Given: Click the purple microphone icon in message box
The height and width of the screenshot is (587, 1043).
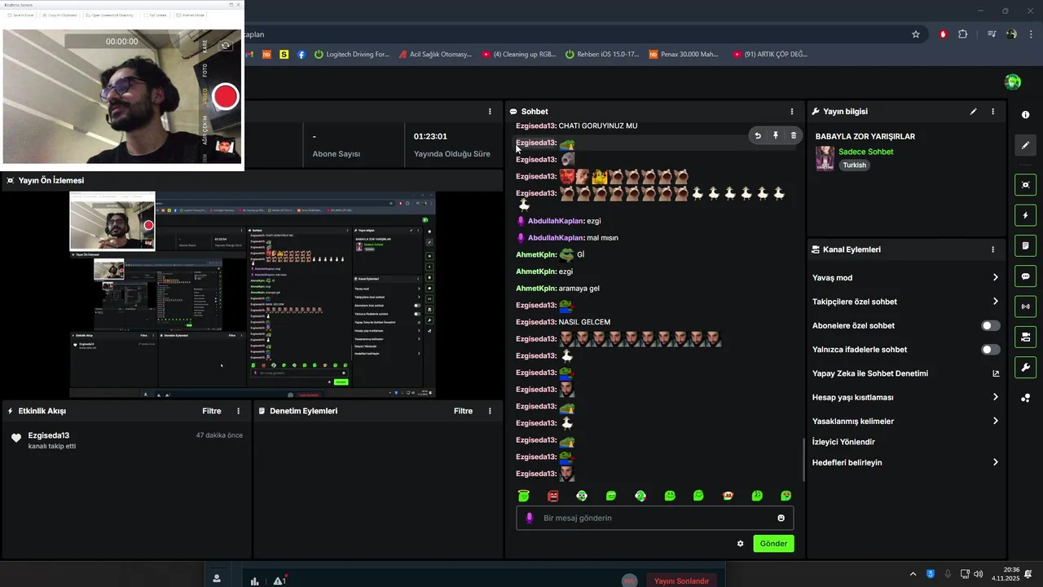Looking at the screenshot, I should pos(530,518).
